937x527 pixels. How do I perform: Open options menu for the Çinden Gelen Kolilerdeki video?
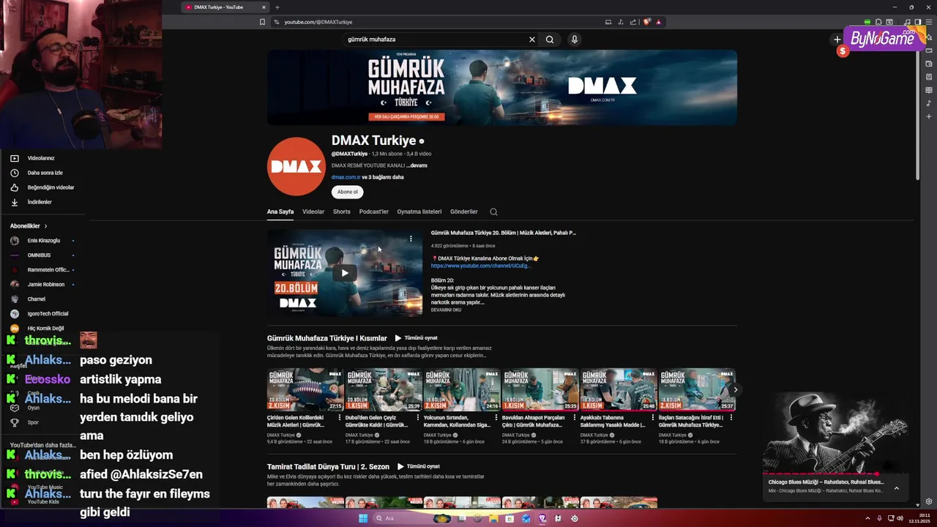[x=339, y=418]
